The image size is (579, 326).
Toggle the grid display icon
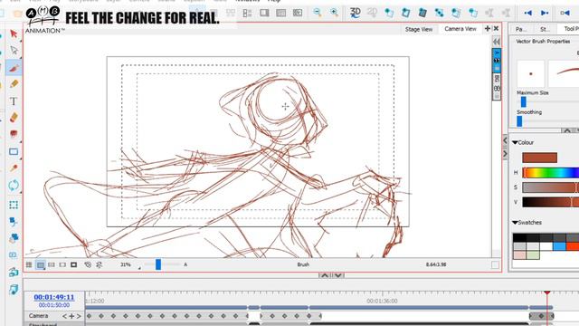click(29, 264)
